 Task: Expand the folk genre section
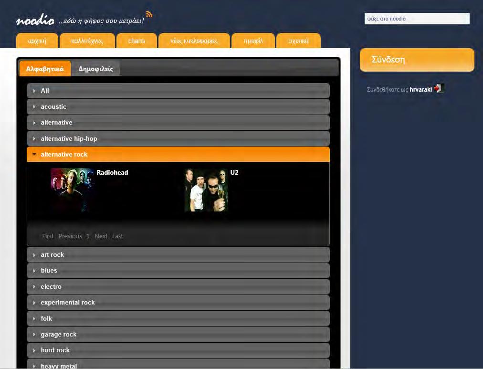[178, 318]
